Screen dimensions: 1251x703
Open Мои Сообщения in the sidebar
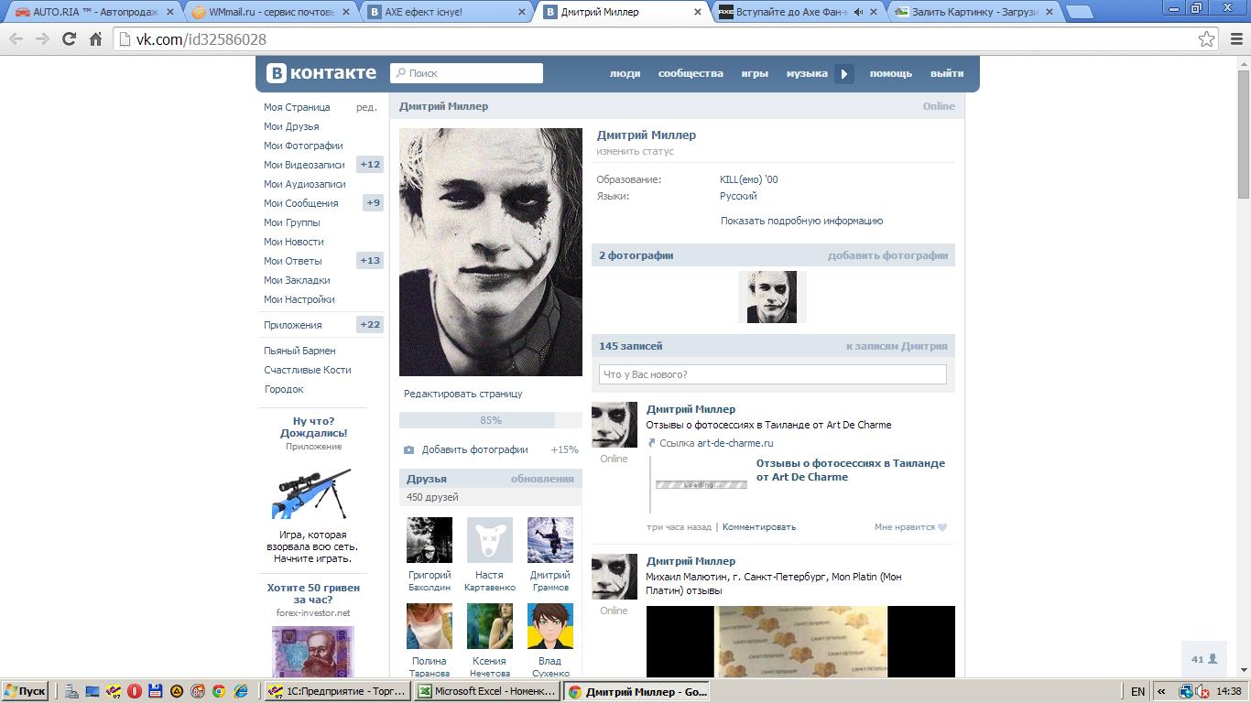(x=300, y=203)
